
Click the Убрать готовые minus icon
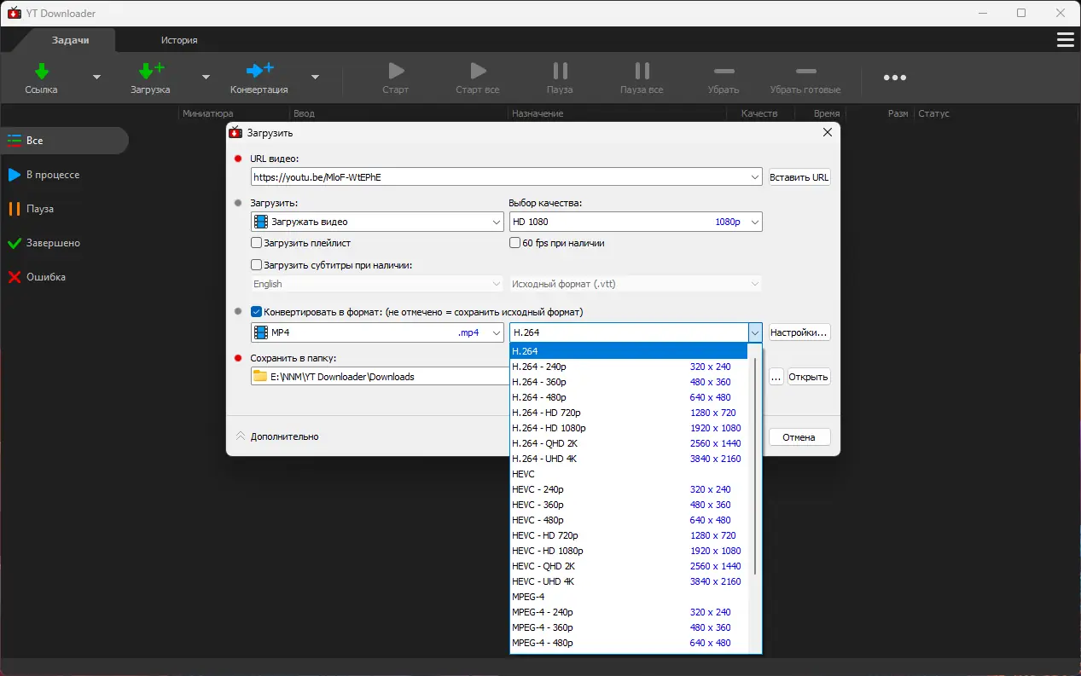click(x=805, y=71)
